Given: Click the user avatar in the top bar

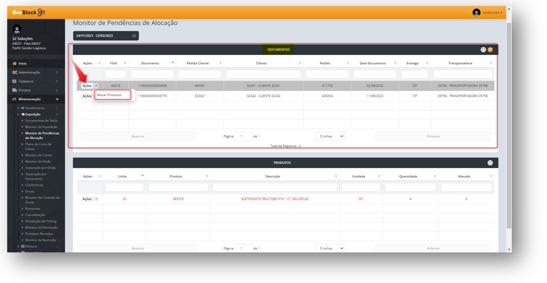Looking at the screenshot, I should [x=476, y=12].
